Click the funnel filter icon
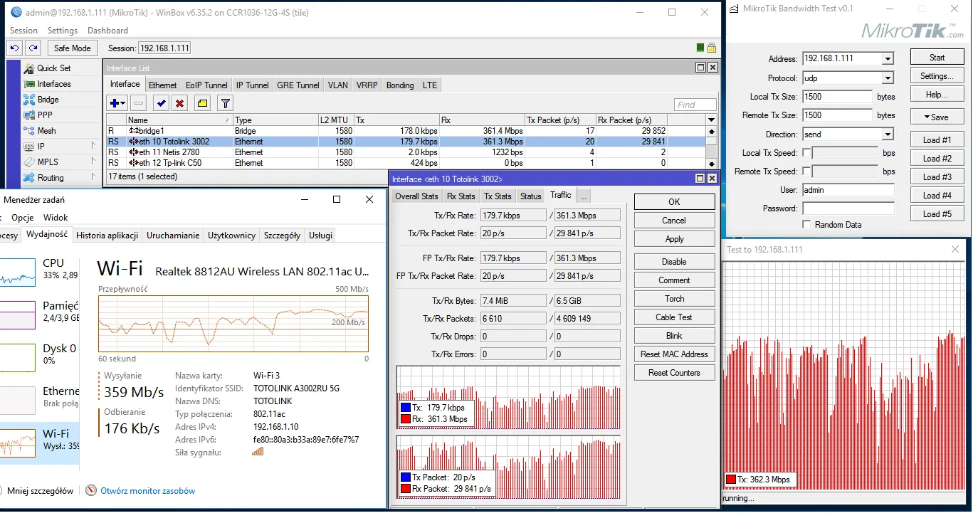 point(225,103)
